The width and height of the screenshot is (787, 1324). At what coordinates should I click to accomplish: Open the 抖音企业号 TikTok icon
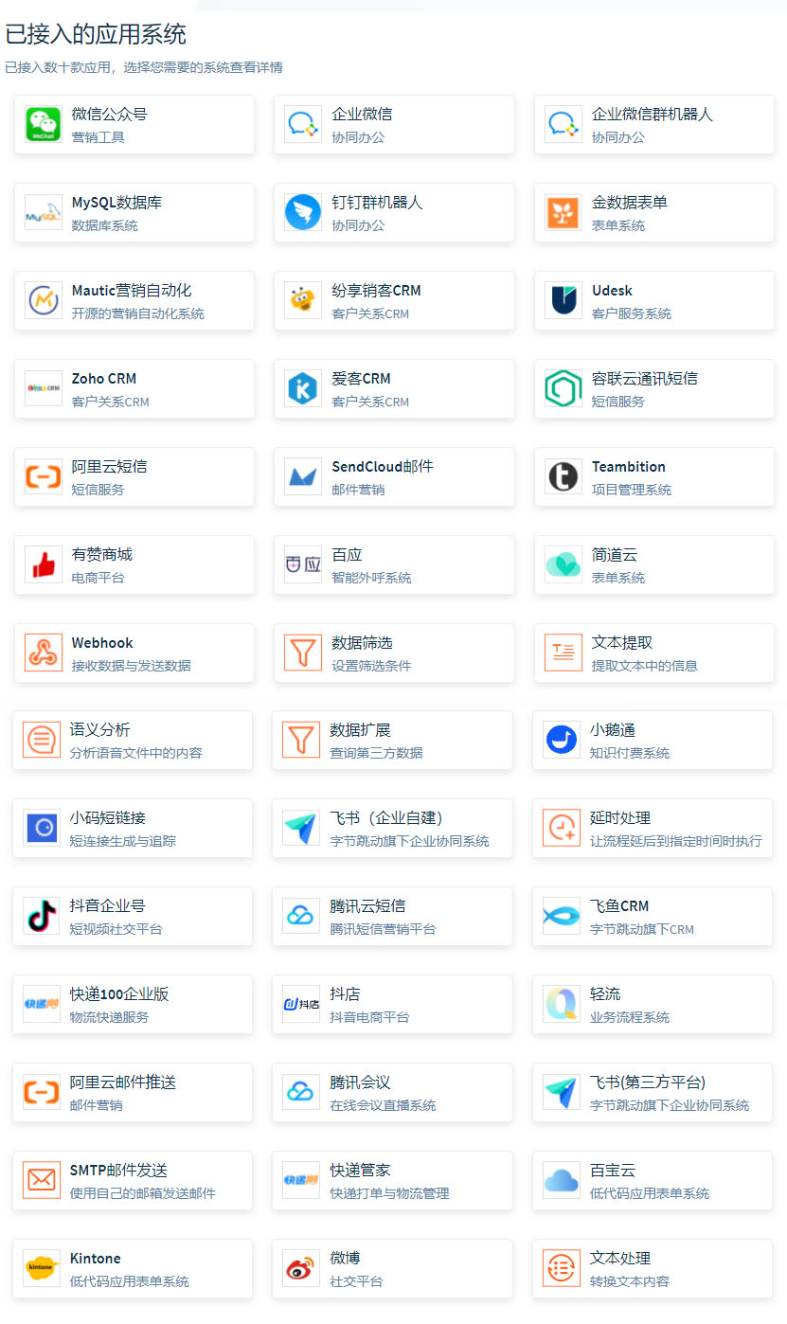(x=42, y=917)
